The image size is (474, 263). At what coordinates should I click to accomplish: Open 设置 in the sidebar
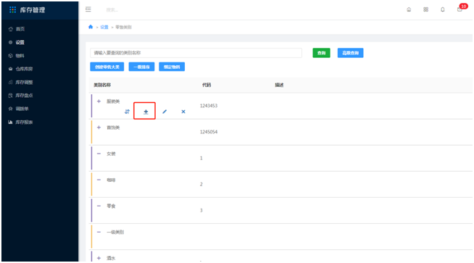coord(20,42)
